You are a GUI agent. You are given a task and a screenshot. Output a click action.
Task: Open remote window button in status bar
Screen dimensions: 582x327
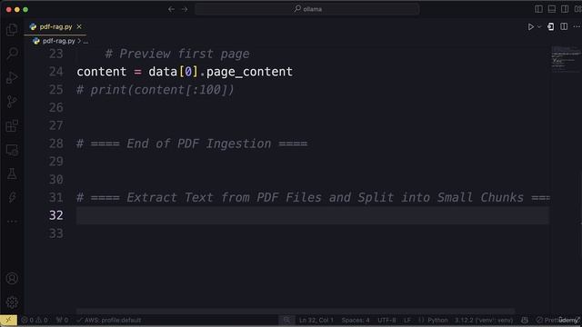pos(8,320)
